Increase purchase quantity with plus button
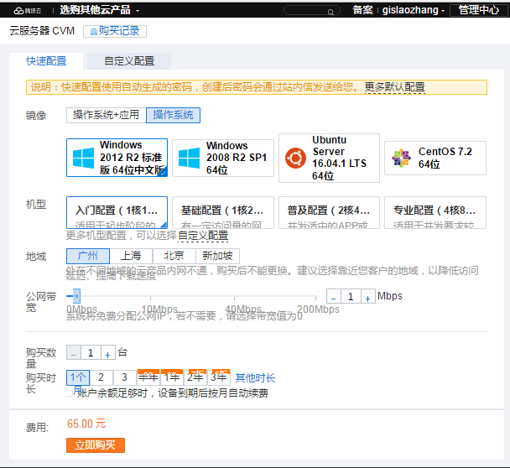This screenshot has width=510, height=468. pyautogui.click(x=107, y=353)
